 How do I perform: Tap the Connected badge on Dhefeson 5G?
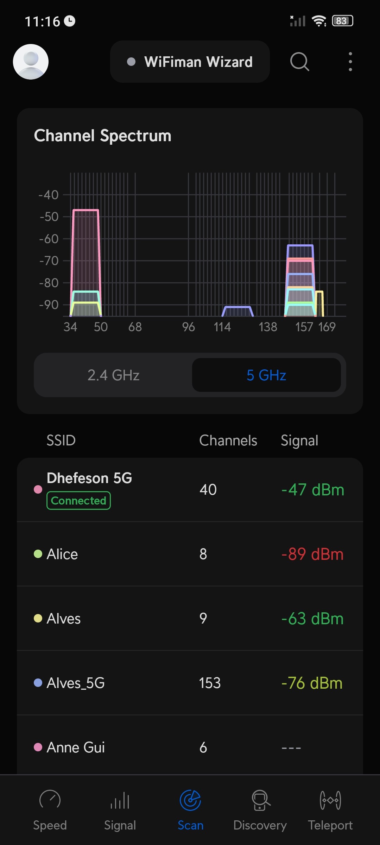[x=78, y=501]
